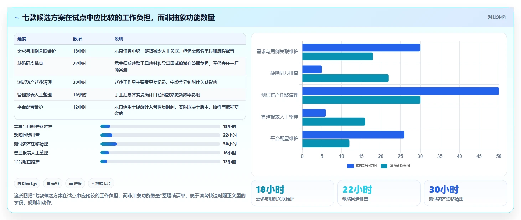The height and width of the screenshot is (220, 521).
Task: Click the 18小时 需求与用例关联维护 data card
Action: tap(292, 193)
